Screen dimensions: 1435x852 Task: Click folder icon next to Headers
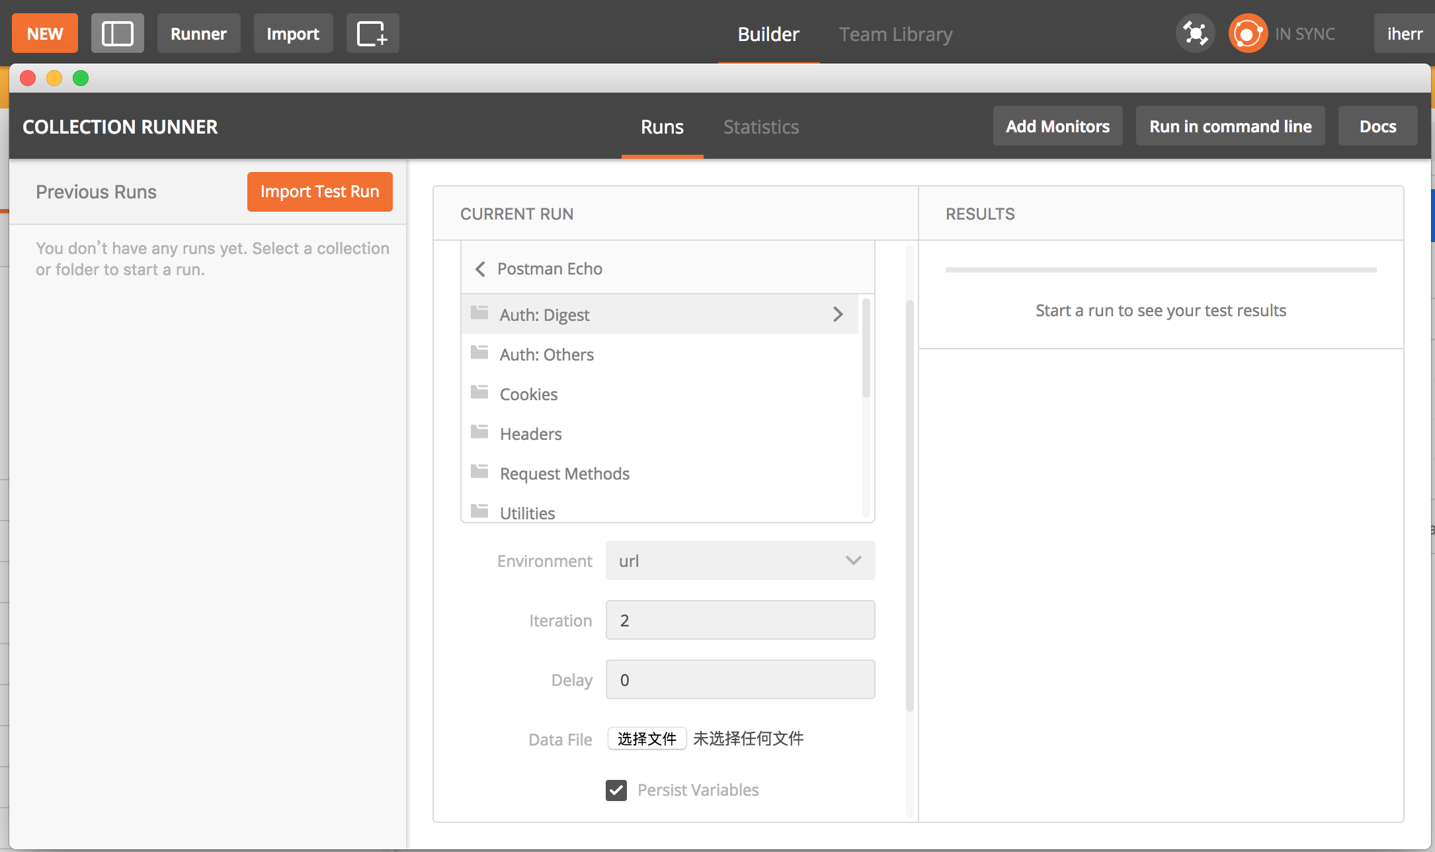(479, 432)
